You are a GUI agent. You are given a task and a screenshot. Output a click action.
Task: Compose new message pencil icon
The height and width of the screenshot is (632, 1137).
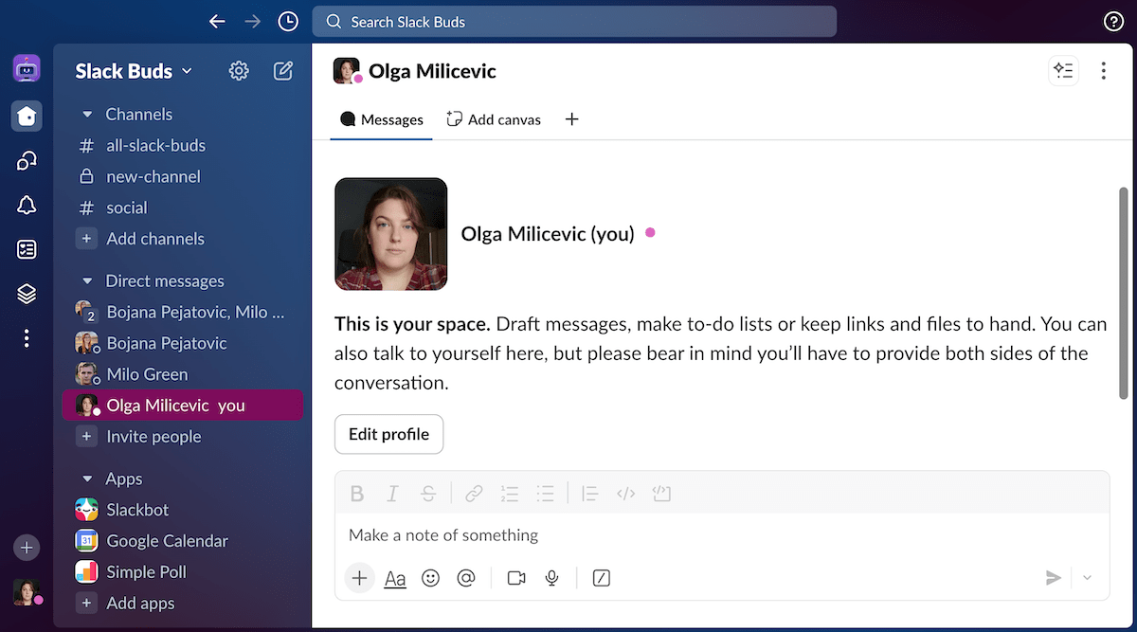coord(283,70)
